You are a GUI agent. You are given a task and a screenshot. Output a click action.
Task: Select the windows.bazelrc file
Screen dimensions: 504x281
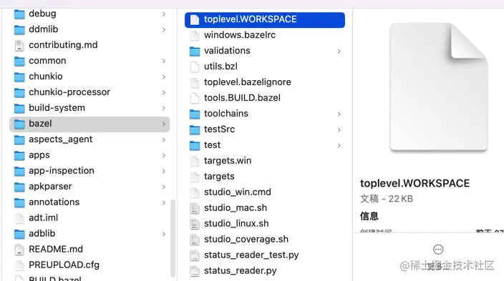tap(265, 35)
